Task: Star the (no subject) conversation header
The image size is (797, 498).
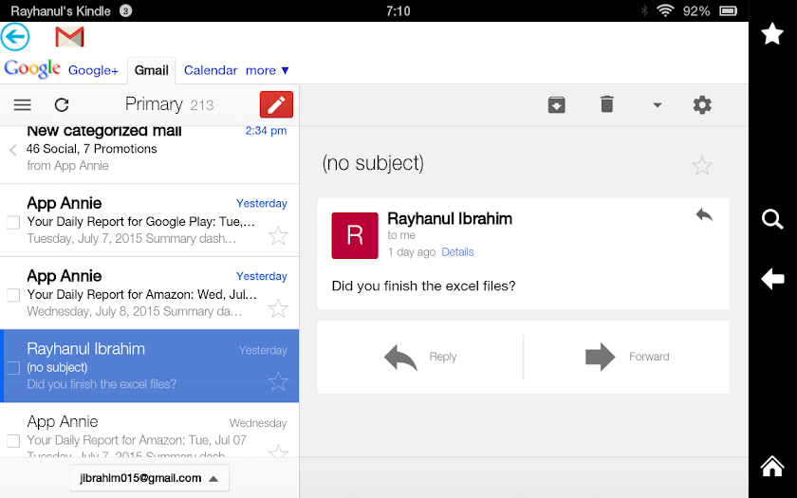Action: click(702, 166)
